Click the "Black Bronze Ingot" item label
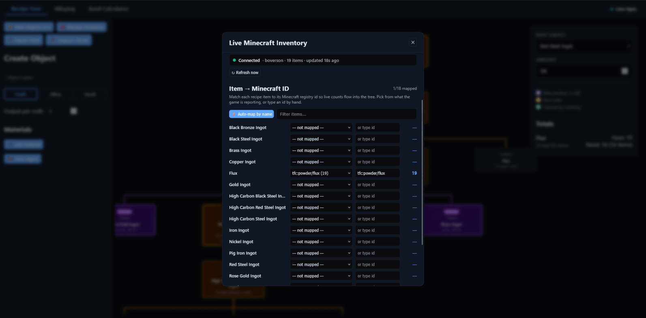This screenshot has width=646, height=318. tap(248, 128)
